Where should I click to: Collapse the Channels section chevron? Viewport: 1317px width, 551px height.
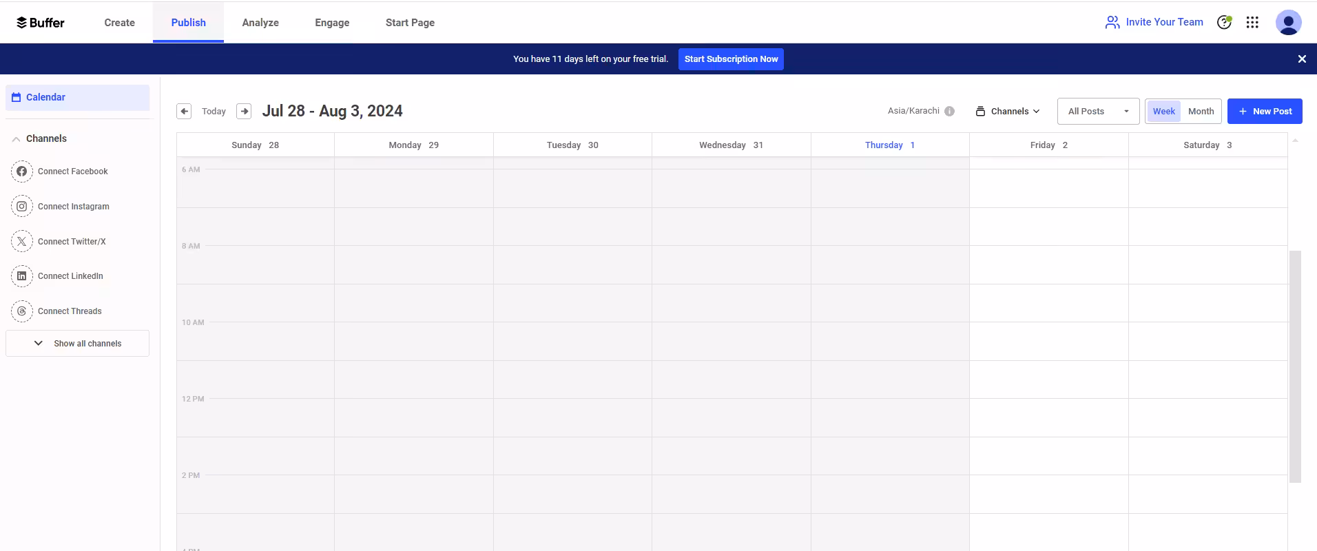pos(16,139)
